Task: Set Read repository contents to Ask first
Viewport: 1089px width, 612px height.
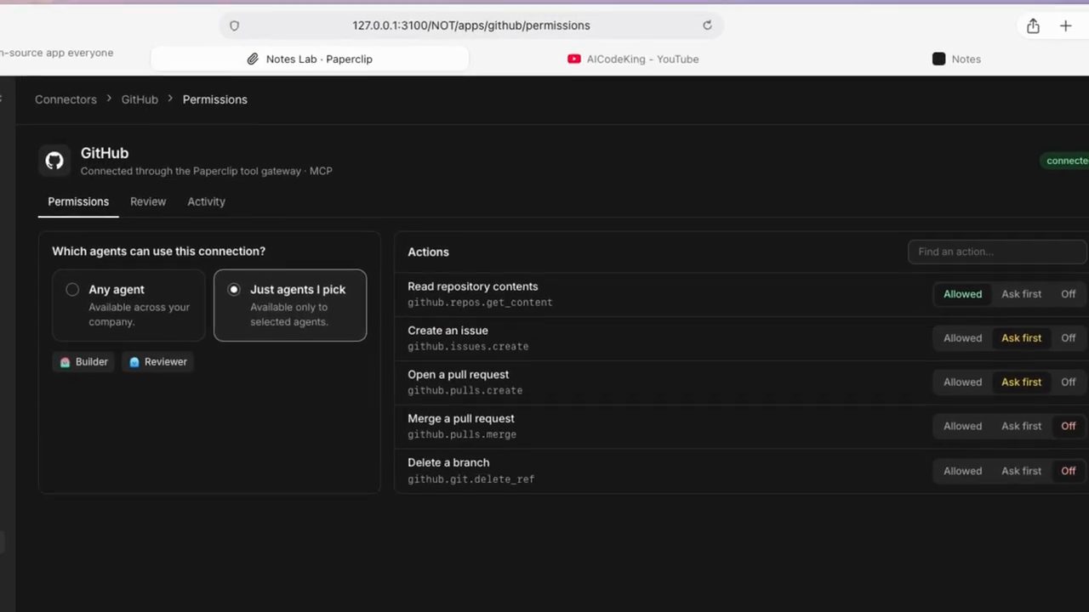Action: (x=1021, y=294)
